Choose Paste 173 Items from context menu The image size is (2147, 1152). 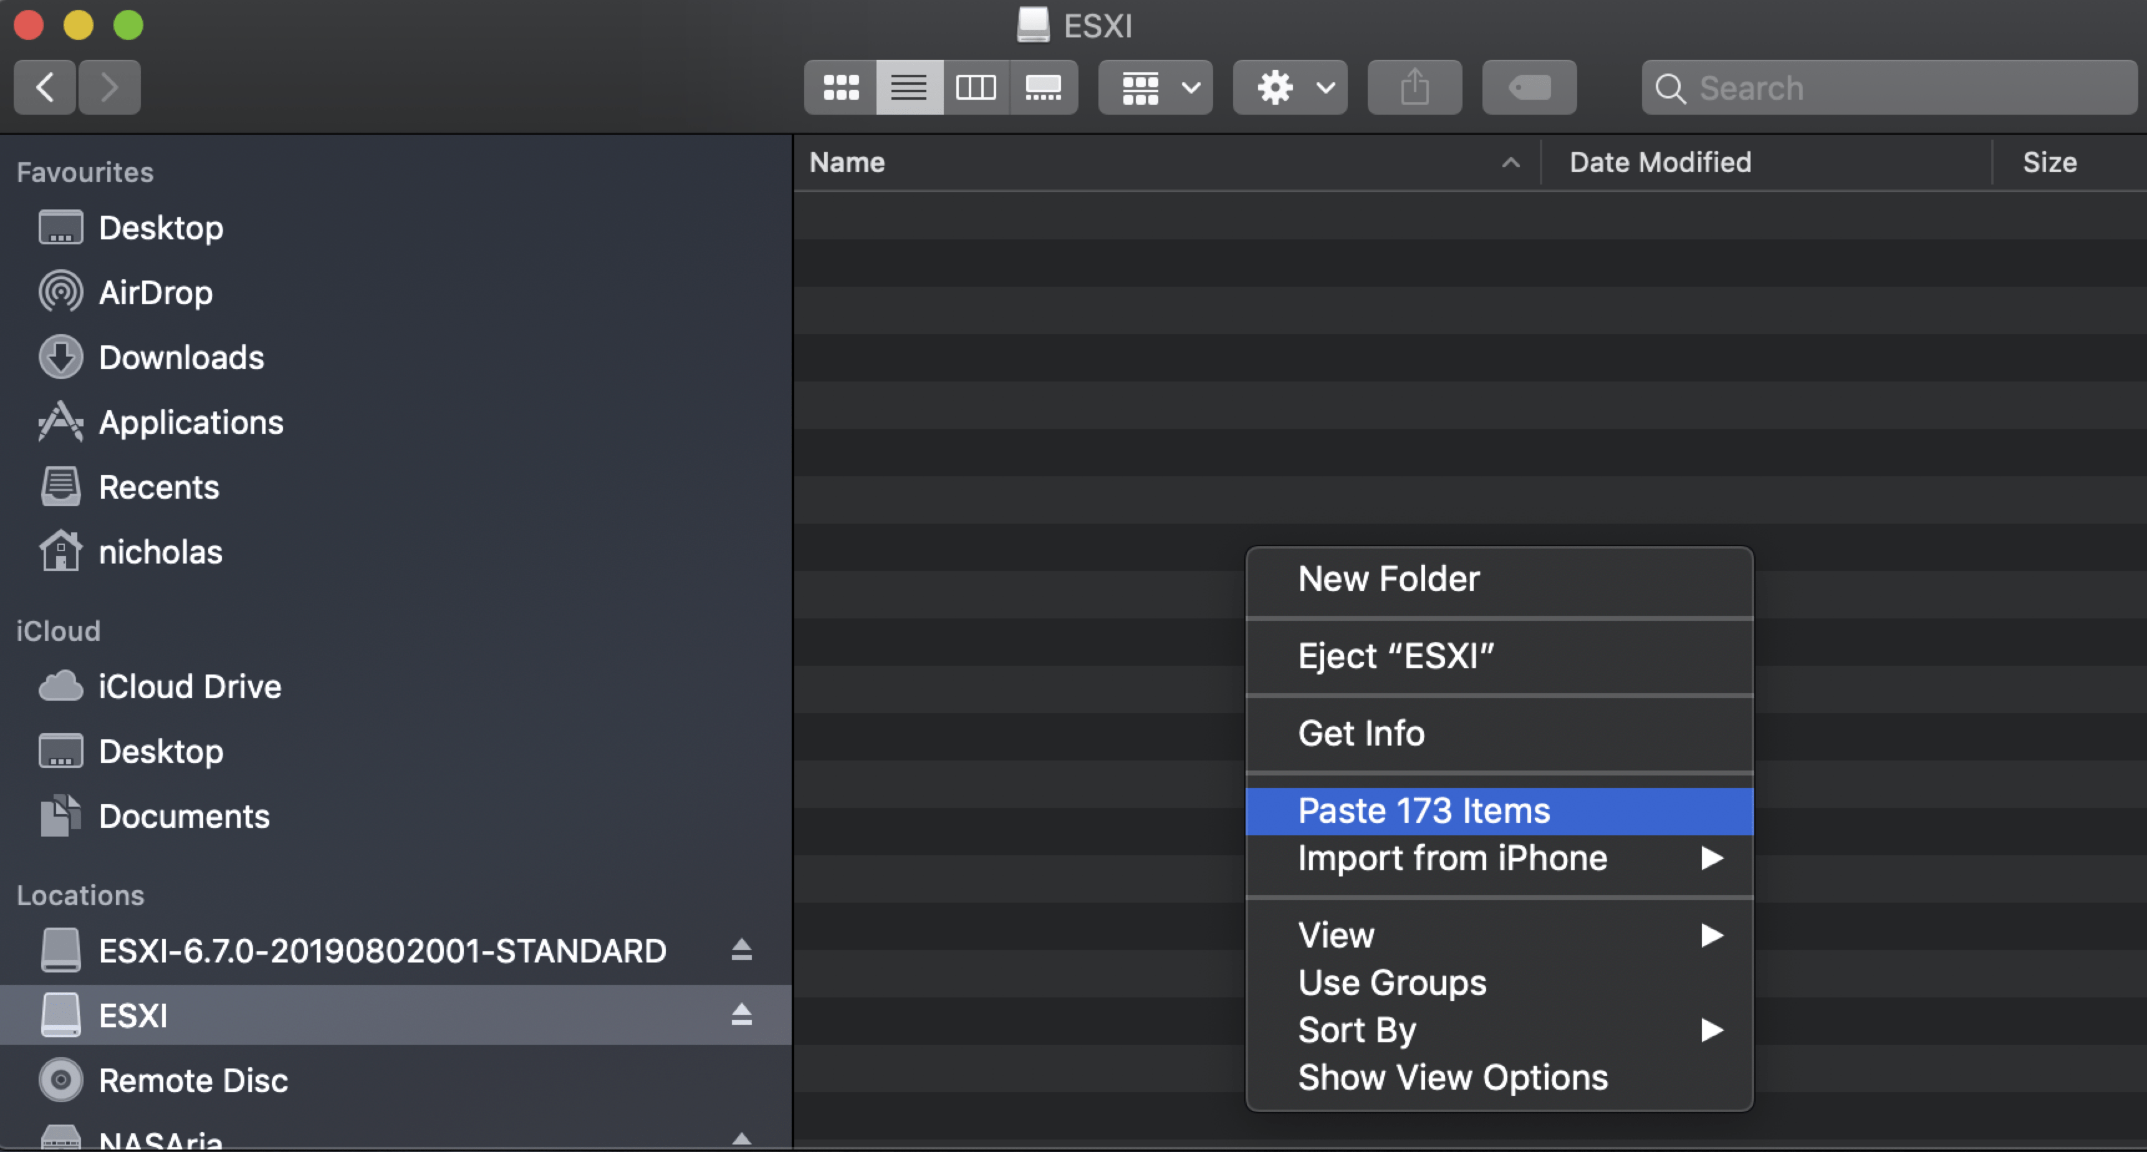point(1424,811)
